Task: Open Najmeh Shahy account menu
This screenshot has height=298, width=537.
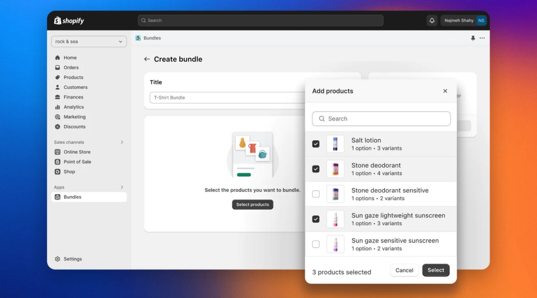Action: point(463,21)
